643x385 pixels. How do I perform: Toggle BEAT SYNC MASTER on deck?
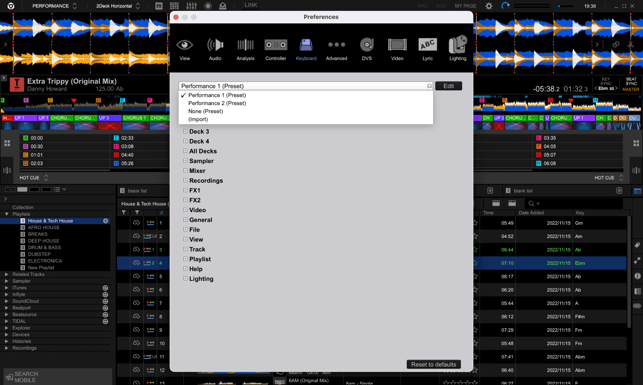coord(631,84)
